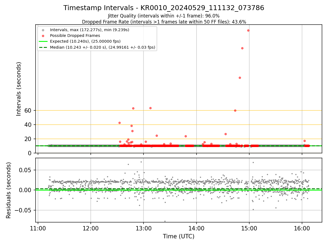
Task: Click the 'Intervals (seconds)' y-axis label
Action: [19, 89]
